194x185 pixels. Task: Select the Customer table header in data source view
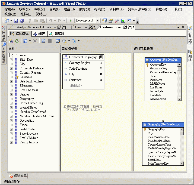pyautogui.click(x=163, y=60)
